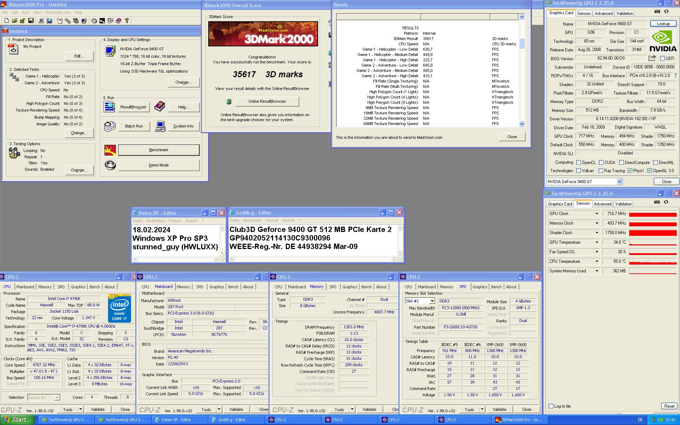The height and width of the screenshot is (425, 680).
Task: Click the Batch Run disc stack icon
Action: click(x=109, y=126)
